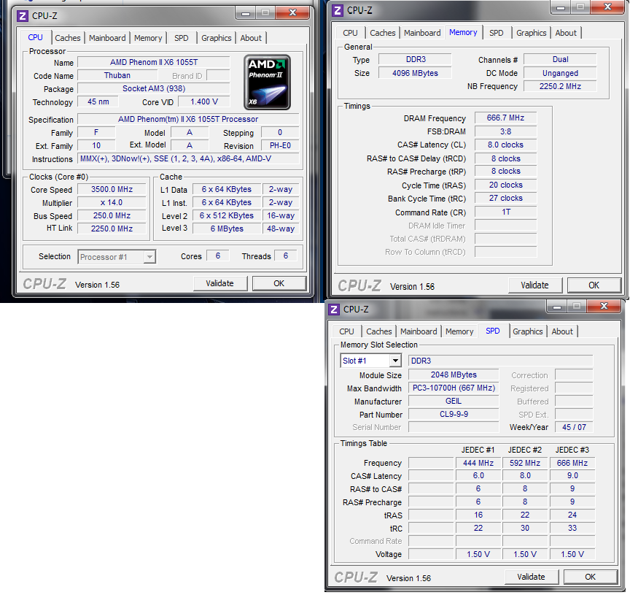This screenshot has height=595, width=630.
Task: Switch to SPD tab in the CPU window
Action: tap(182, 38)
